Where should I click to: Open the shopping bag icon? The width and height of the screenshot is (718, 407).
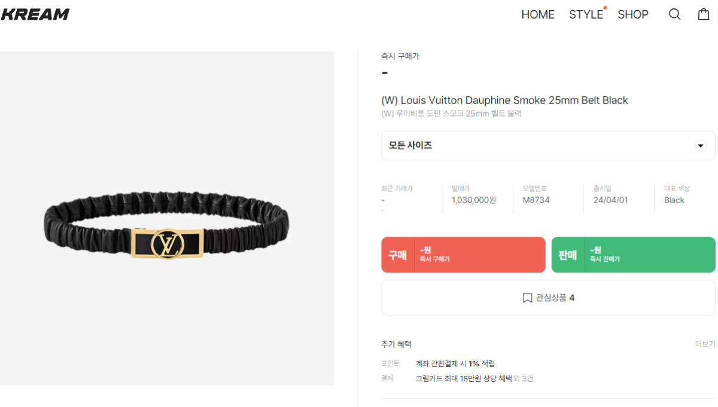(704, 14)
